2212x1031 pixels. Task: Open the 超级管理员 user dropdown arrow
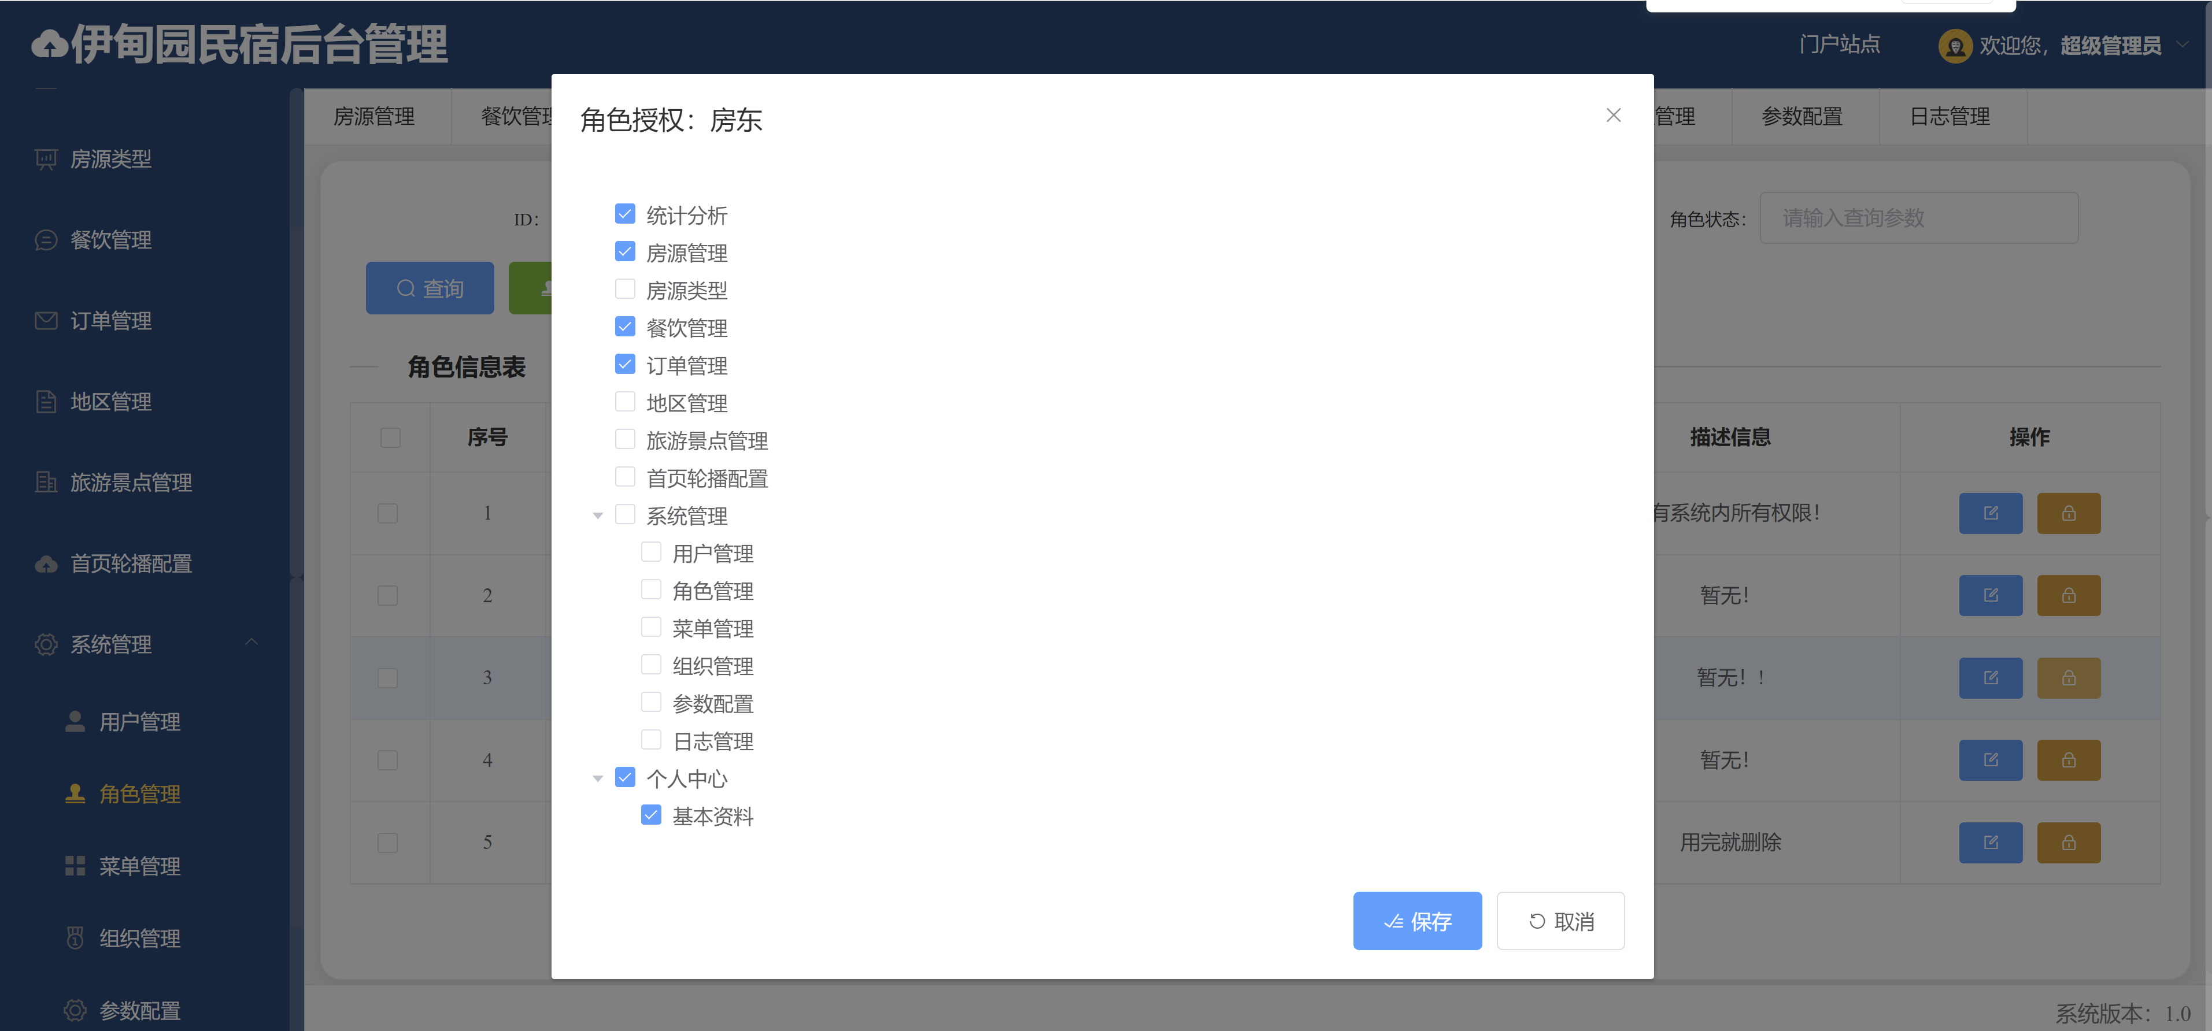2182,44
